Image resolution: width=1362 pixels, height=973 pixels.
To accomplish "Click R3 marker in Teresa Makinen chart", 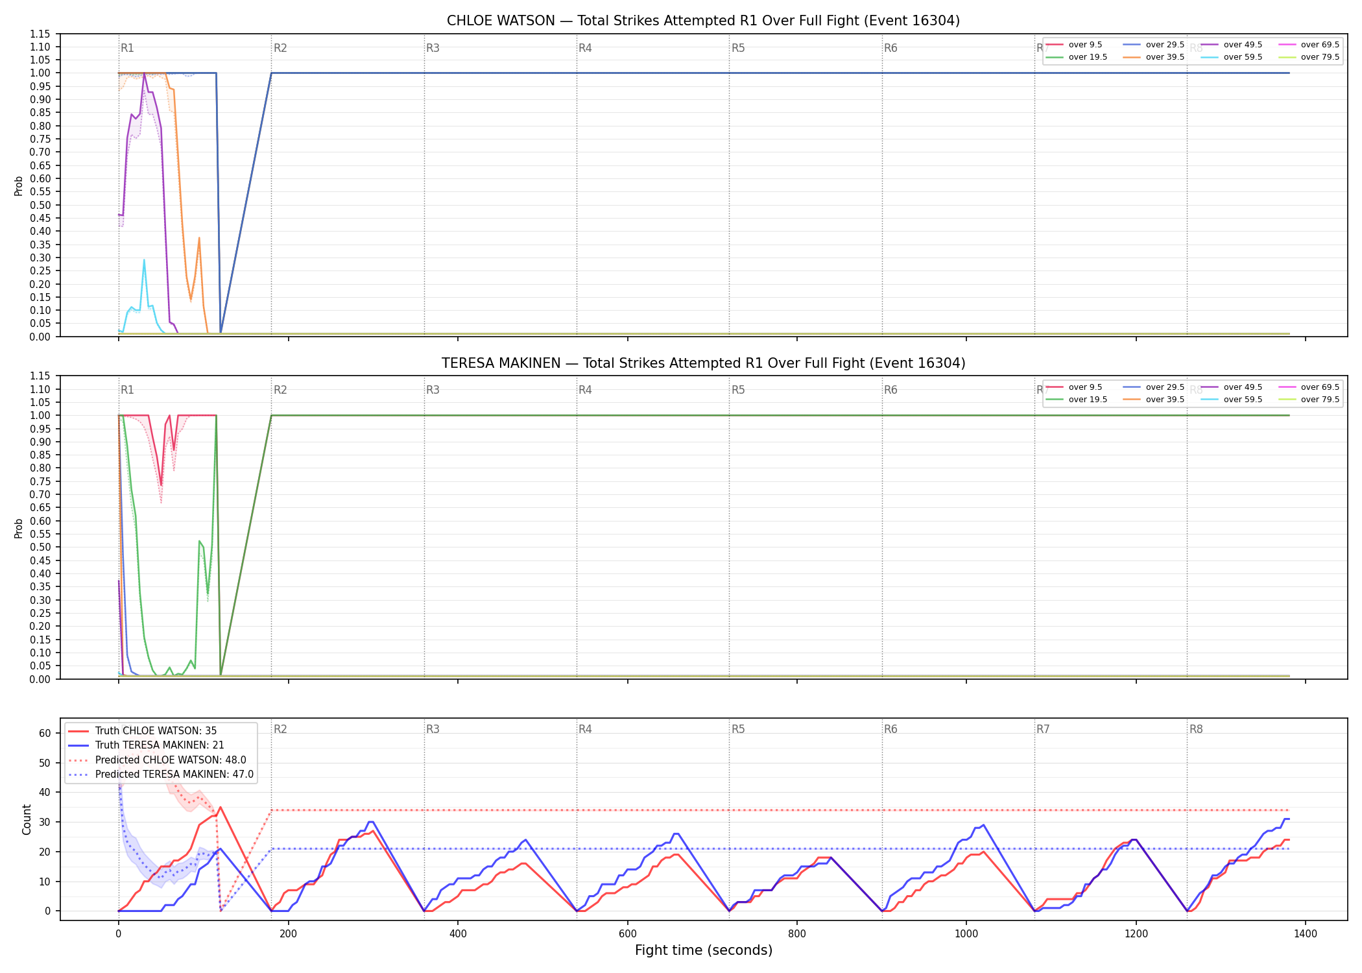I will [433, 390].
